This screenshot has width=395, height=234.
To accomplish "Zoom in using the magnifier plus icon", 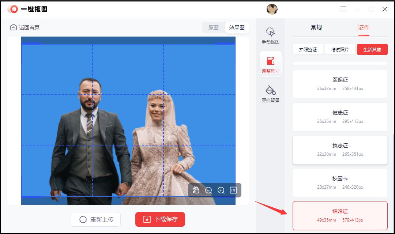I will (x=221, y=190).
